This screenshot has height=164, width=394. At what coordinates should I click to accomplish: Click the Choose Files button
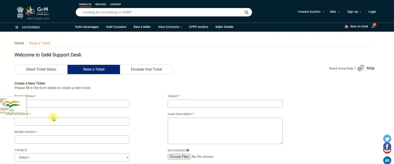(179, 157)
